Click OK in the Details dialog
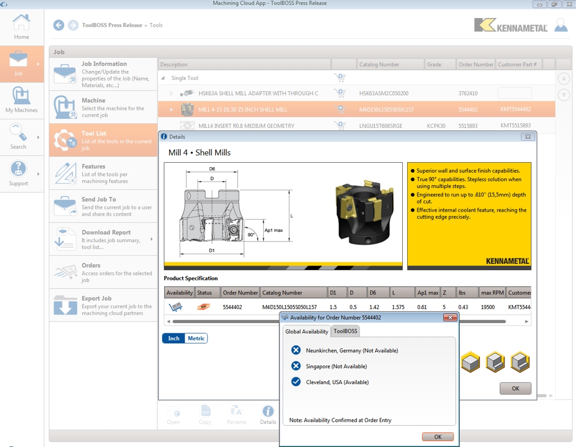Screen dimensions: 576x447 click(x=515, y=388)
